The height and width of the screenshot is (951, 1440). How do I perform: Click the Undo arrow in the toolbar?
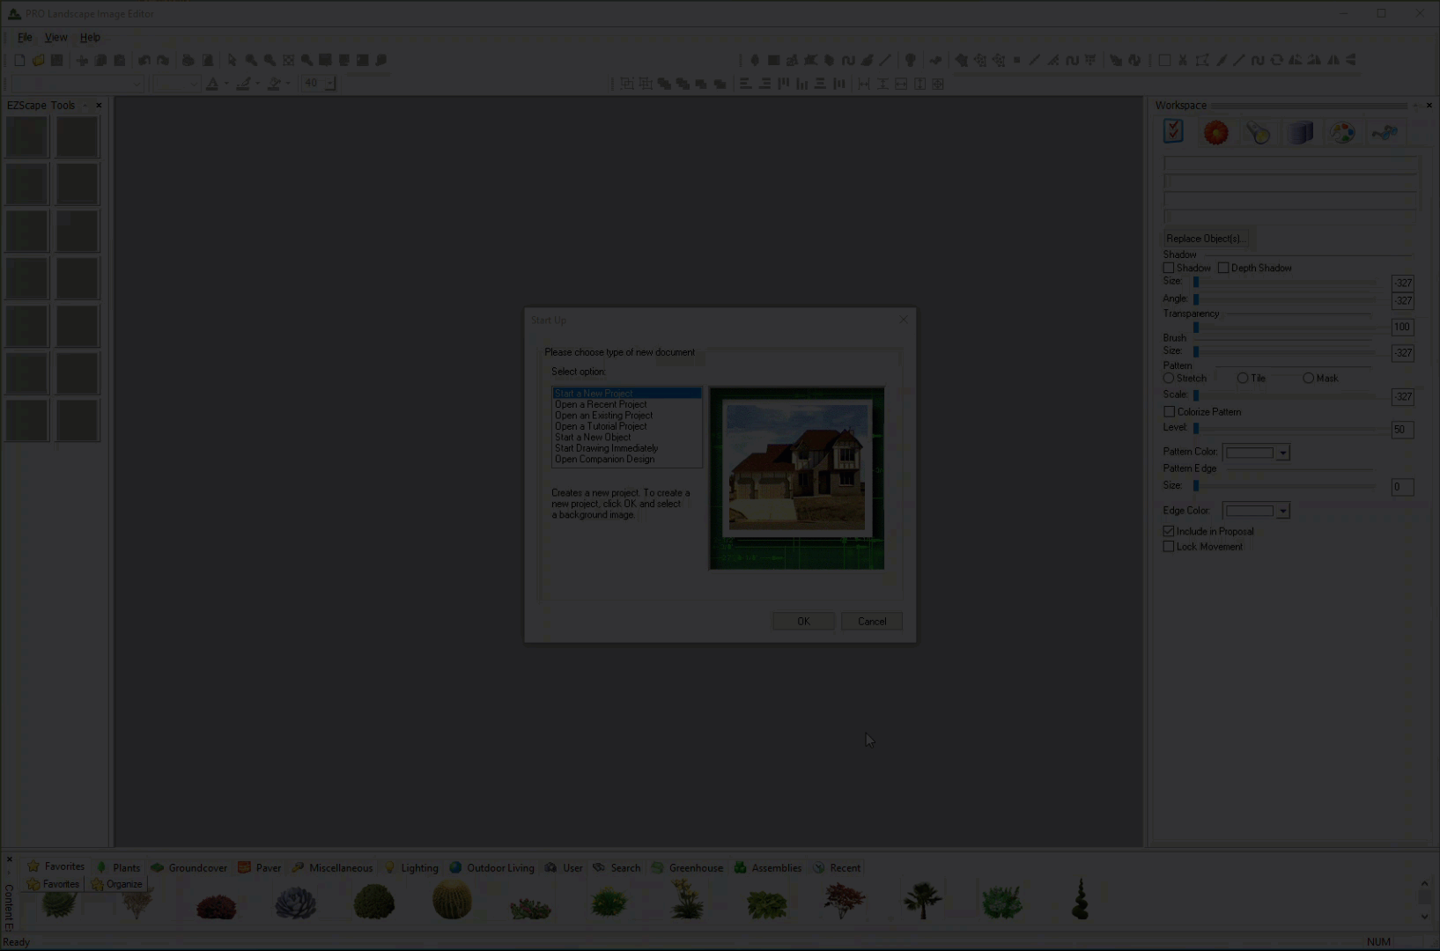pyautogui.click(x=144, y=61)
